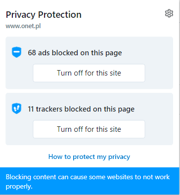Open Privacy Protection settings gear

(169, 13)
